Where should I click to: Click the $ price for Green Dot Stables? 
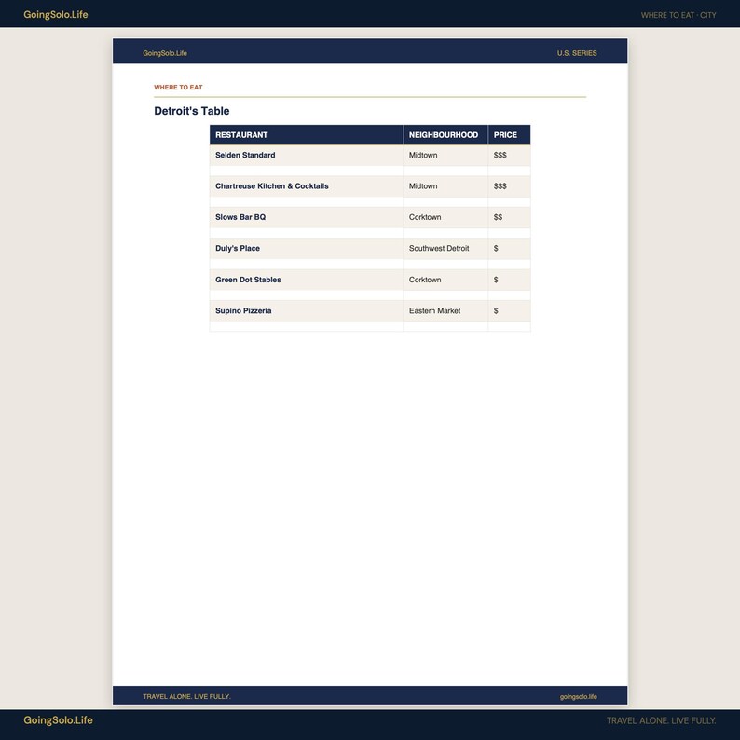click(496, 280)
